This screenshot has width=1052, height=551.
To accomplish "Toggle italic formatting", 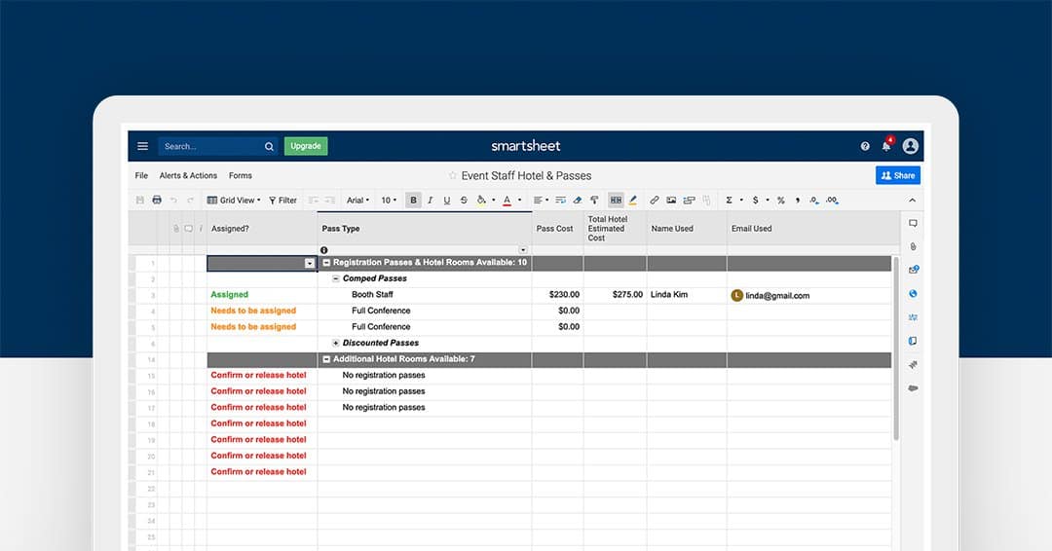I will (430, 201).
